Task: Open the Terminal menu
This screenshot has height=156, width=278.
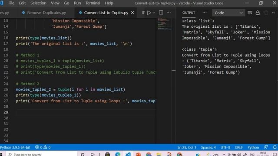Action: click(x=93, y=3)
